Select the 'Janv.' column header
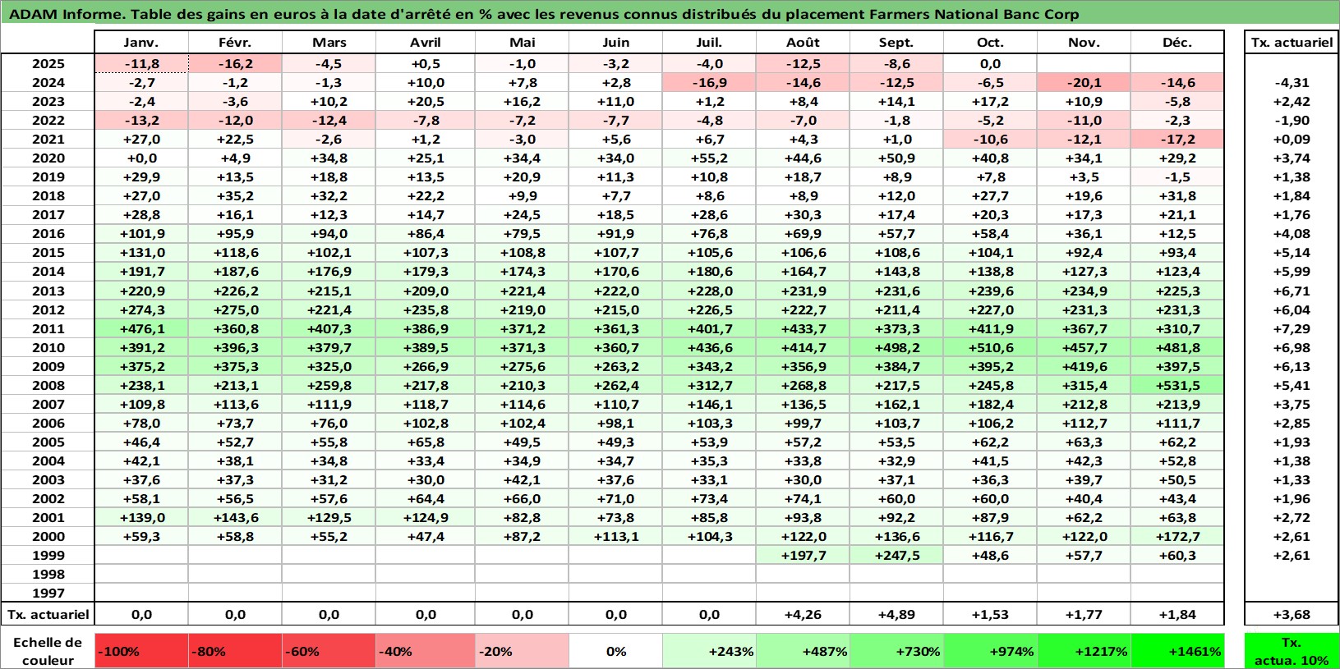 141,43
